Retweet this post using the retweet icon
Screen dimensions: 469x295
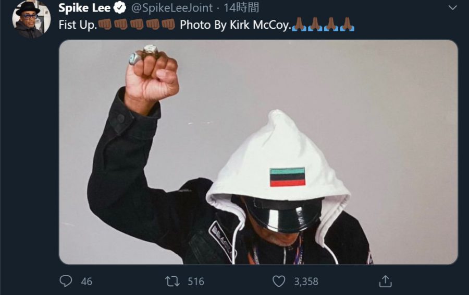click(172, 281)
